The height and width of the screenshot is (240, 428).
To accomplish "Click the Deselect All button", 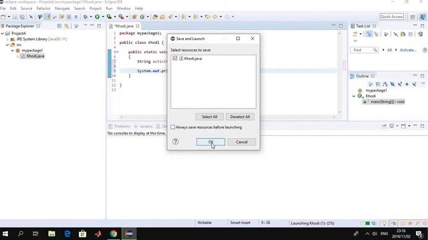I will [x=240, y=117].
